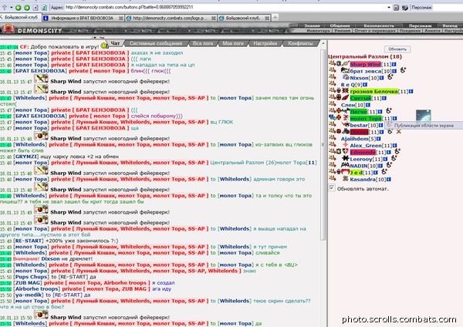Open info icon next to R e Q
463x327 pixels.
(365, 85)
